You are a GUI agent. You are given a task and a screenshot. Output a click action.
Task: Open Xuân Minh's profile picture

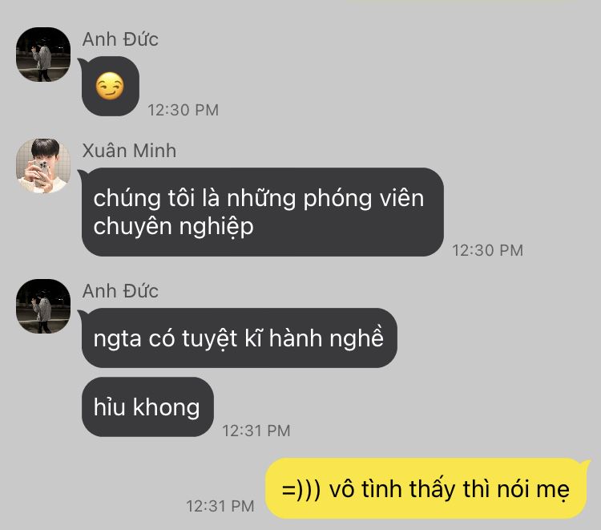click(43, 166)
